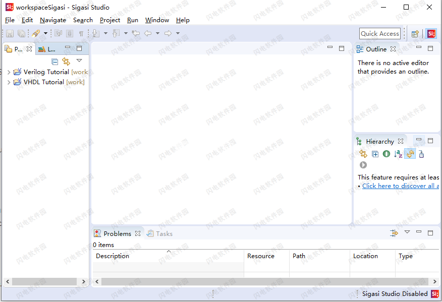Image resolution: width=442 pixels, height=302 pixels.
Task: Toggle green instantiations filter in Hierarchy
Action: tap(386, 154)
